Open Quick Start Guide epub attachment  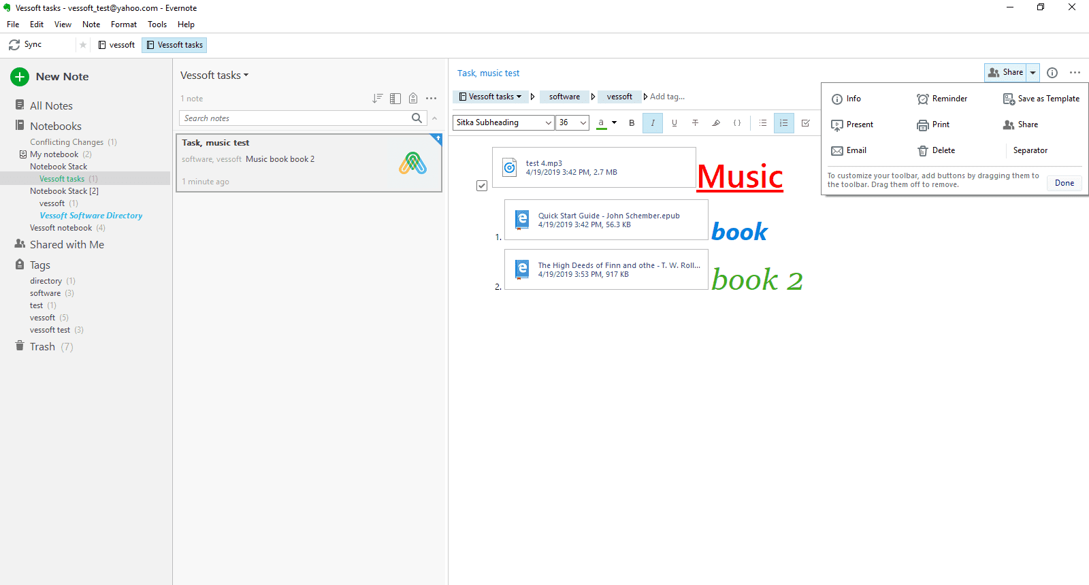pyautogui.click(x=606, y=220)
